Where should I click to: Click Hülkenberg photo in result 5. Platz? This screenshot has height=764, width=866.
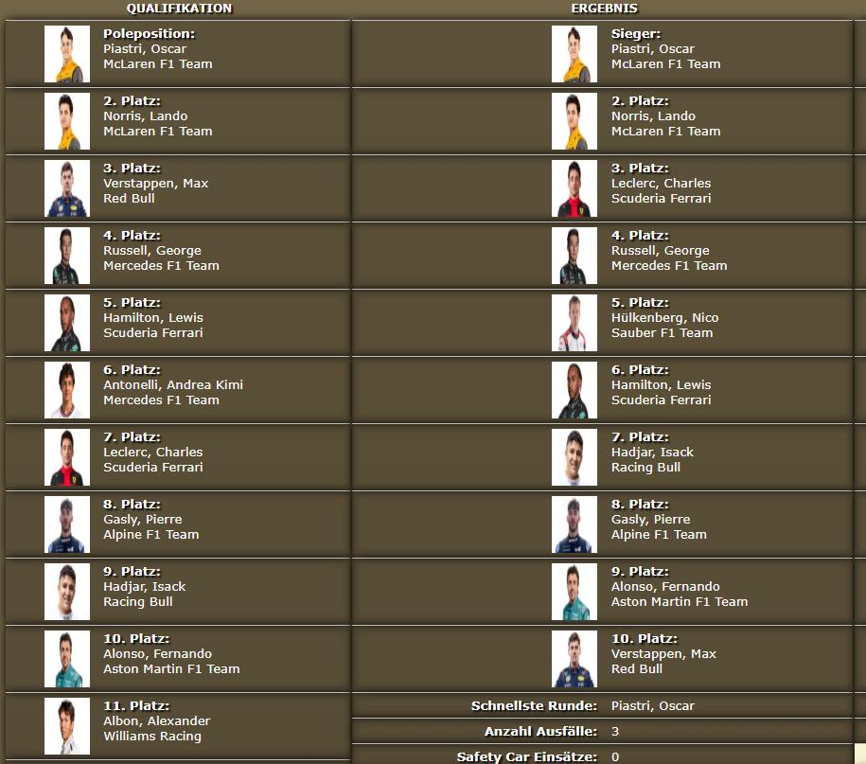pos(574,323)
